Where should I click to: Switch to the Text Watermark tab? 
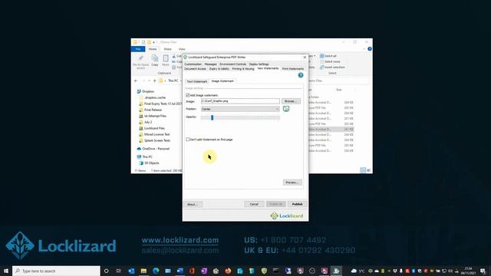196,81
